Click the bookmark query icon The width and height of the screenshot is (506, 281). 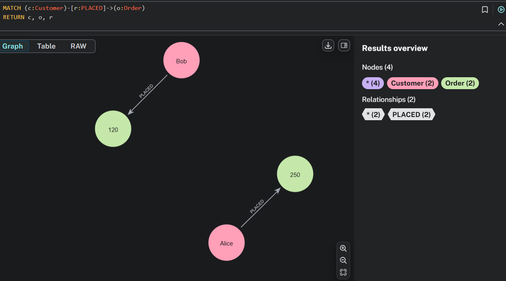[485, 10]
